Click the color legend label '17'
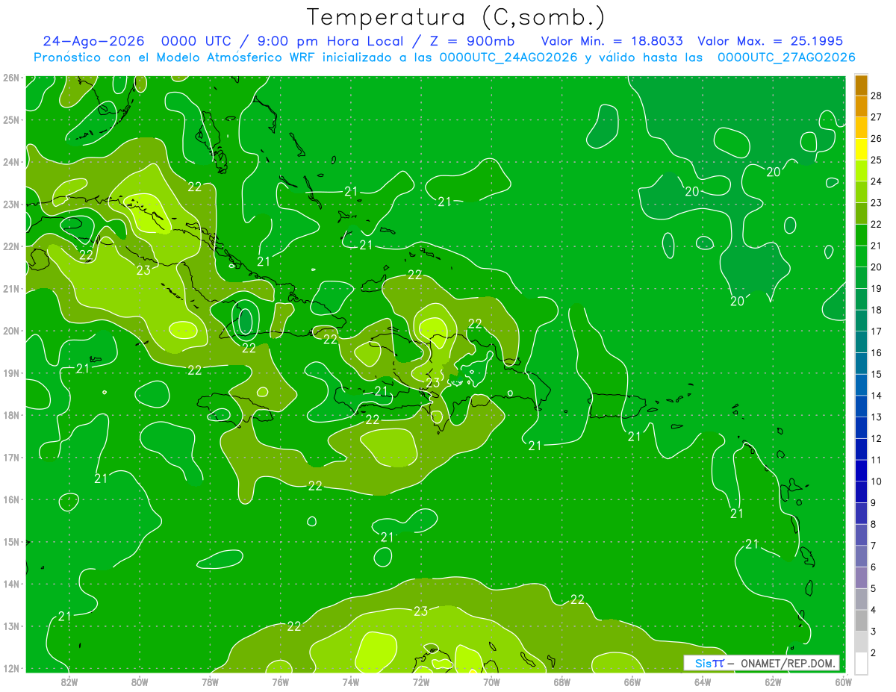This screenshot has height=692, width=896. [876, 331]
